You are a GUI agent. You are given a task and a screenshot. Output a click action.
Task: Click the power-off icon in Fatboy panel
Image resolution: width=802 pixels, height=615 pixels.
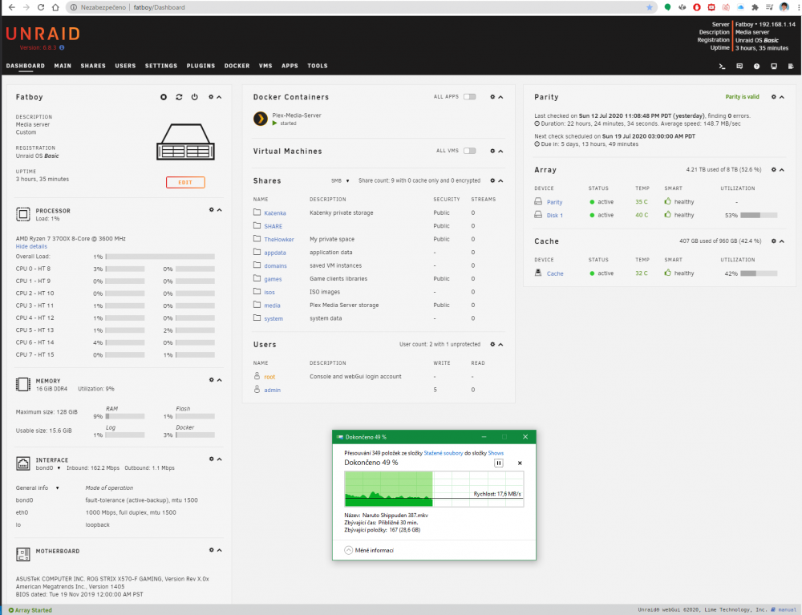tap(194, 97)
